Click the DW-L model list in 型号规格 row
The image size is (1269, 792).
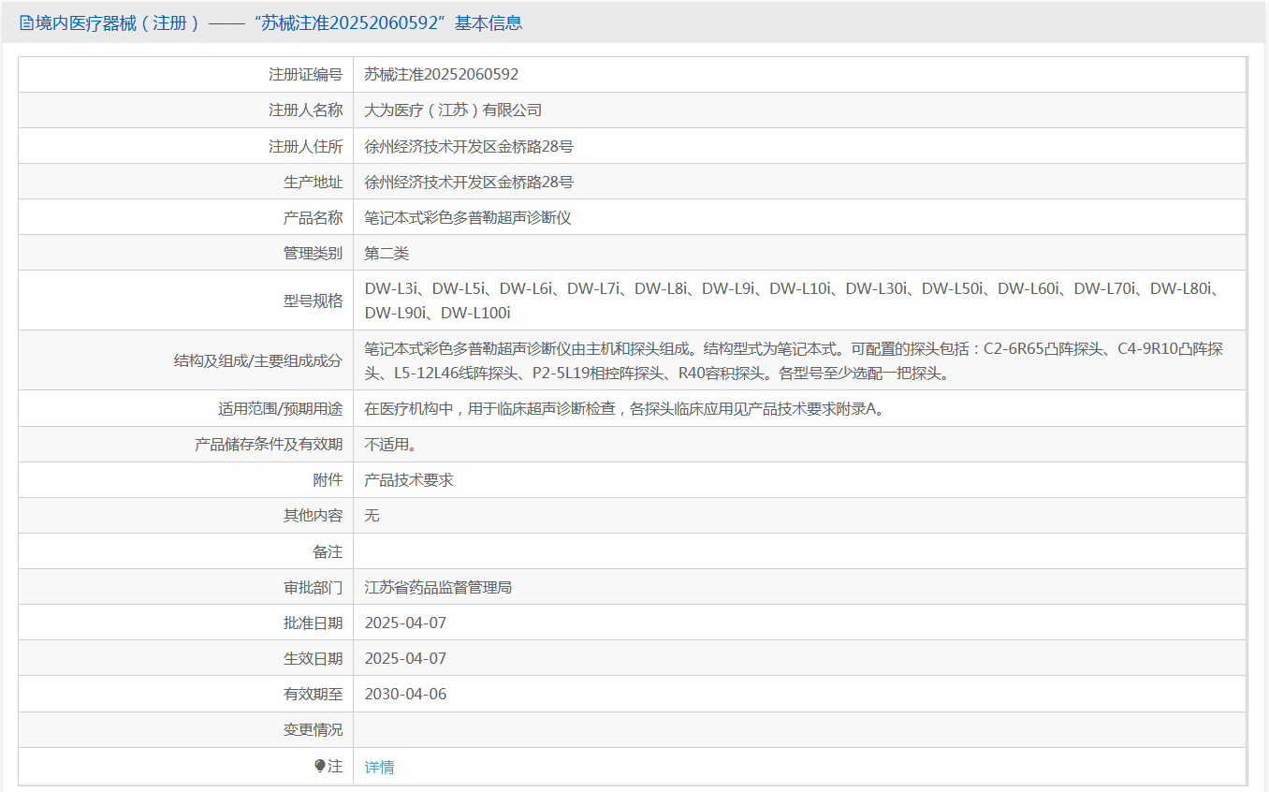[x=794, y=301]
